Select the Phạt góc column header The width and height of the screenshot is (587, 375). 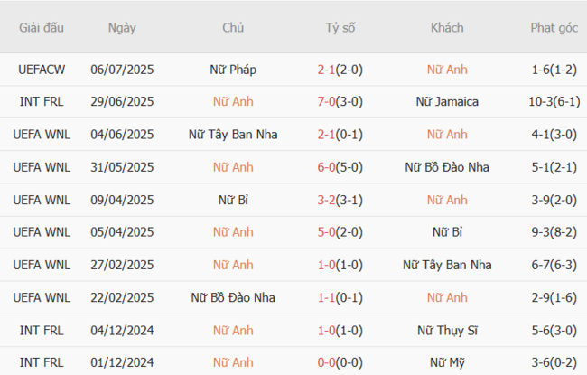pyautogui.click(x=554, y=28)
